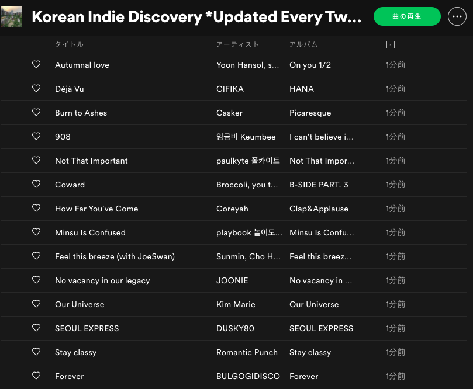473x389 pixels.
Task: Select track title No vacancy in our legacy
Action: point(102,280)
